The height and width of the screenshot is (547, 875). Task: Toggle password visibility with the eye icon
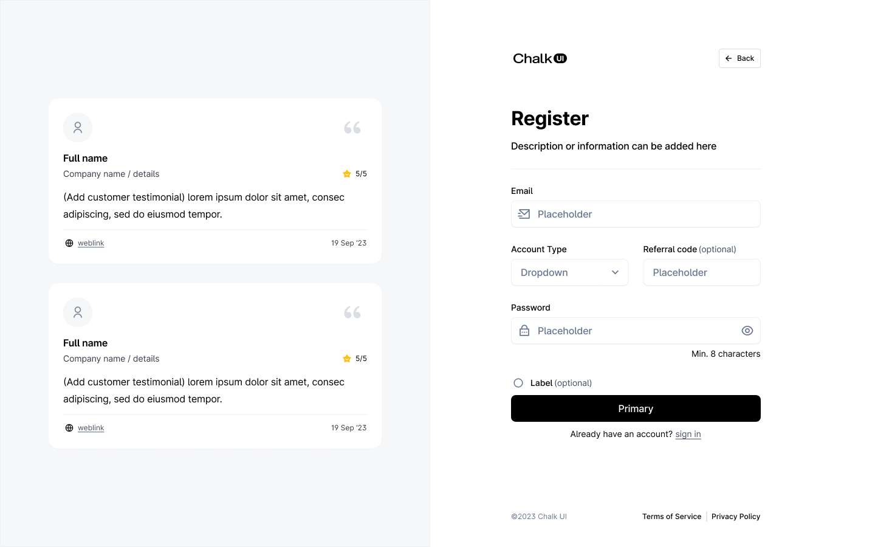747,331
